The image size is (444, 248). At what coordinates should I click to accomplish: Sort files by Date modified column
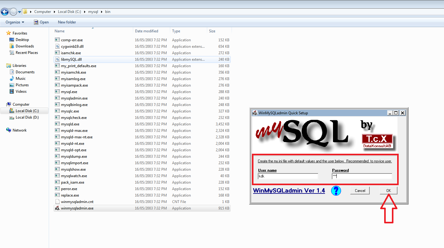152,31
